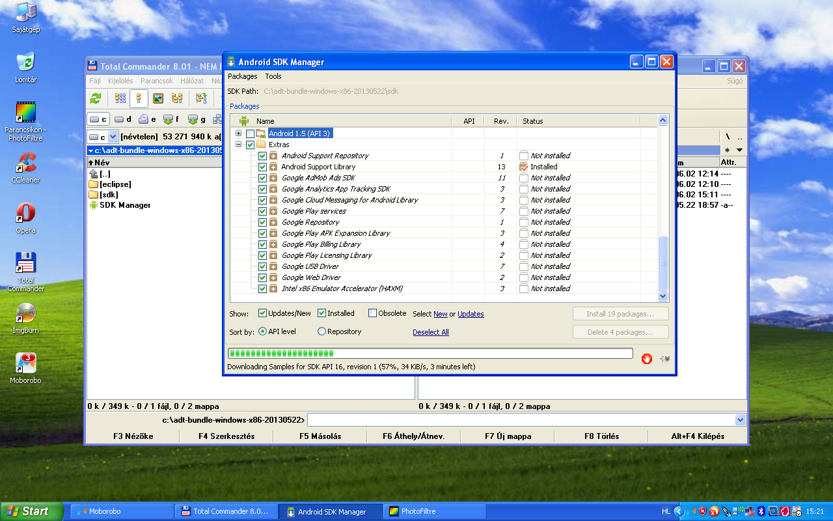Screen dimensions: 833x521
Task: Open the Tools menu
Action: pos(273,76)
